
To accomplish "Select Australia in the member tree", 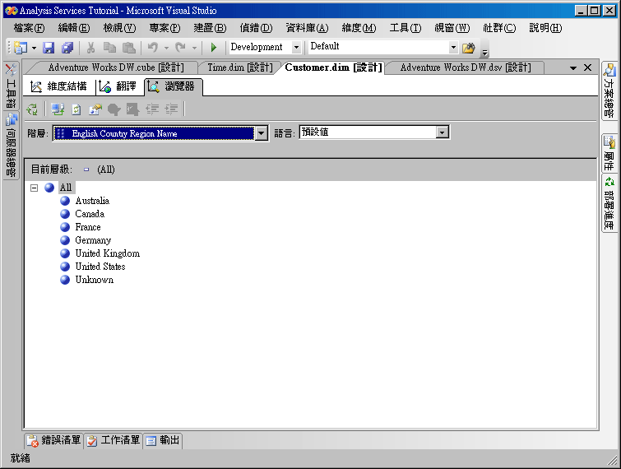I will (x=92, y=201).
